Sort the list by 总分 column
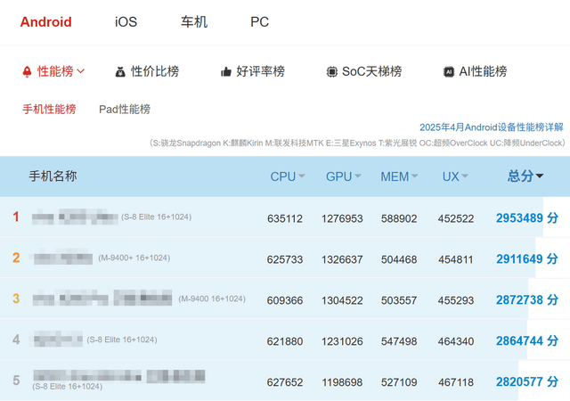 tap(525, 176)
